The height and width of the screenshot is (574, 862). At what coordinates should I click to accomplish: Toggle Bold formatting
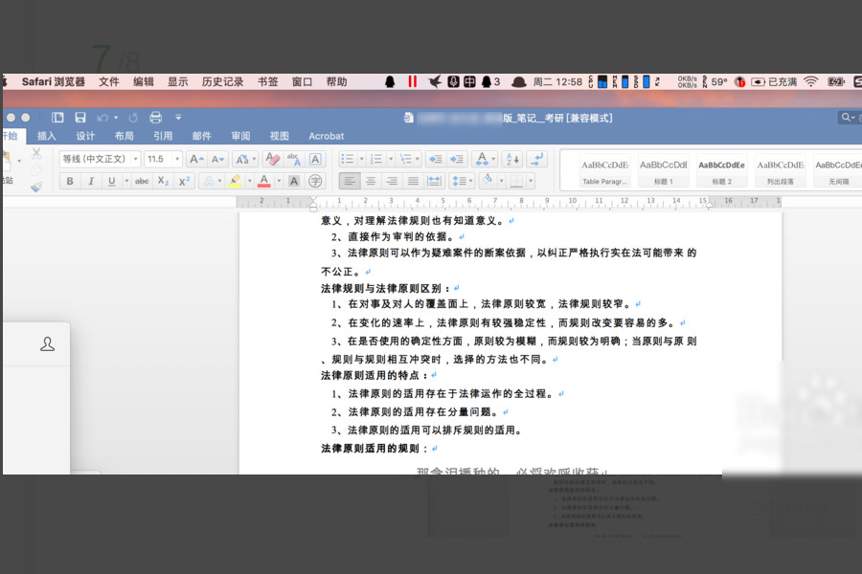[69, 181]
